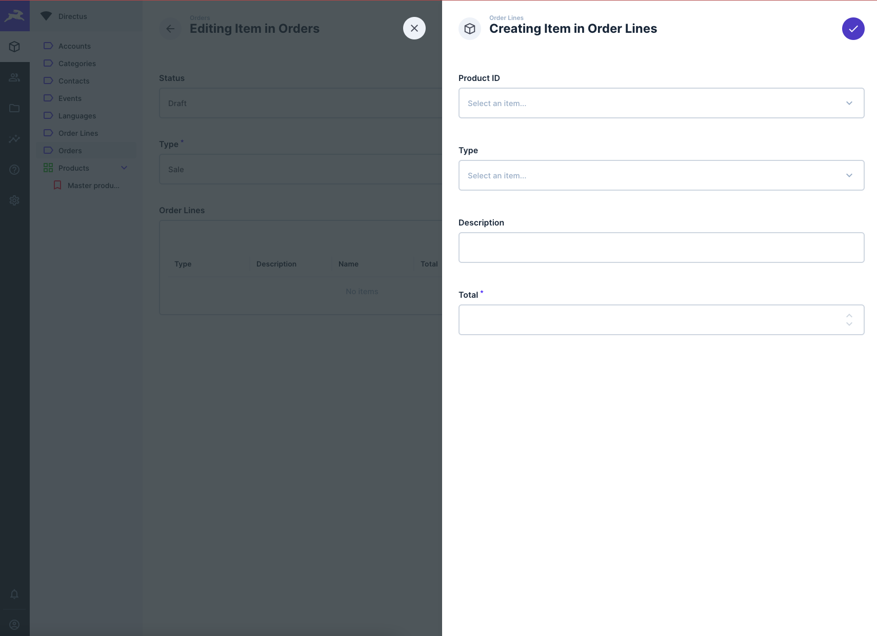
Task: Open notifications via the bell icon
Action: (x=15, y=594)
